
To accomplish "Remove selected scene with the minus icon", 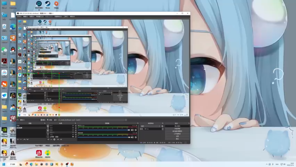I will coord(21,140).
